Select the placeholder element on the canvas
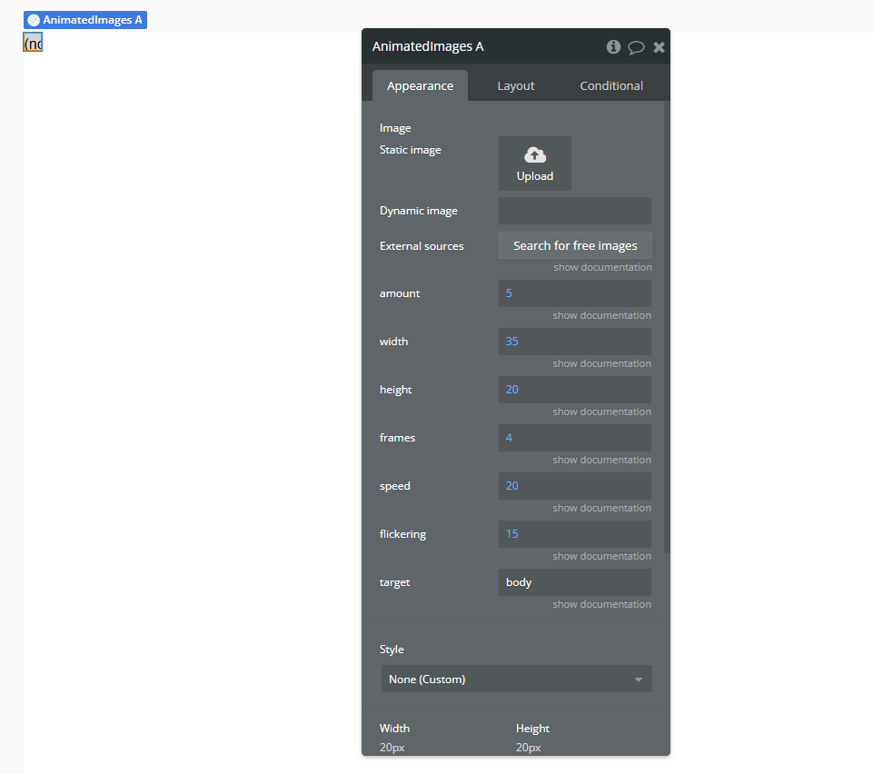This screenshot has width=873, height=774. pyautogui.click(x=32, y=42)
